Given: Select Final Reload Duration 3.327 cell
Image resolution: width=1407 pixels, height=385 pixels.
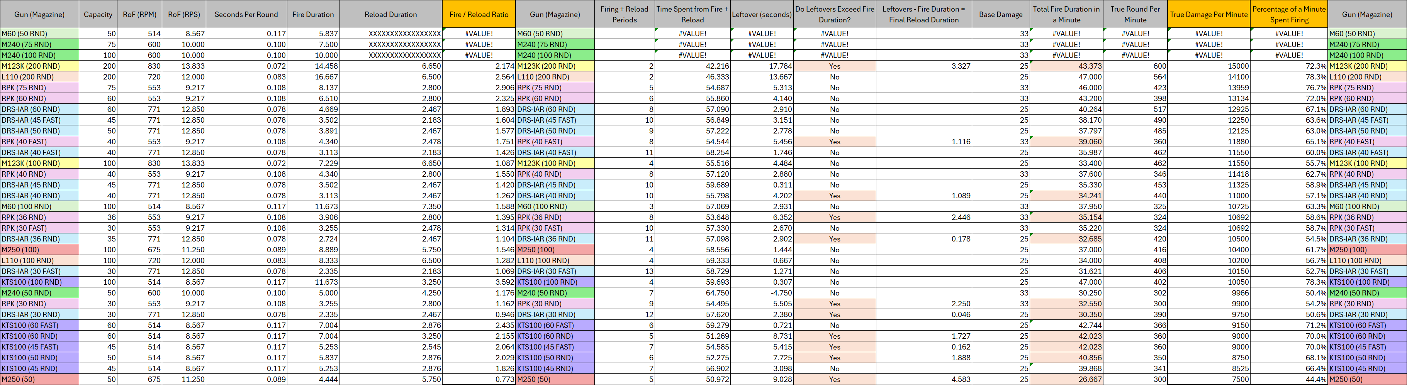Looking at the screenshot, I should pos(923,66).
